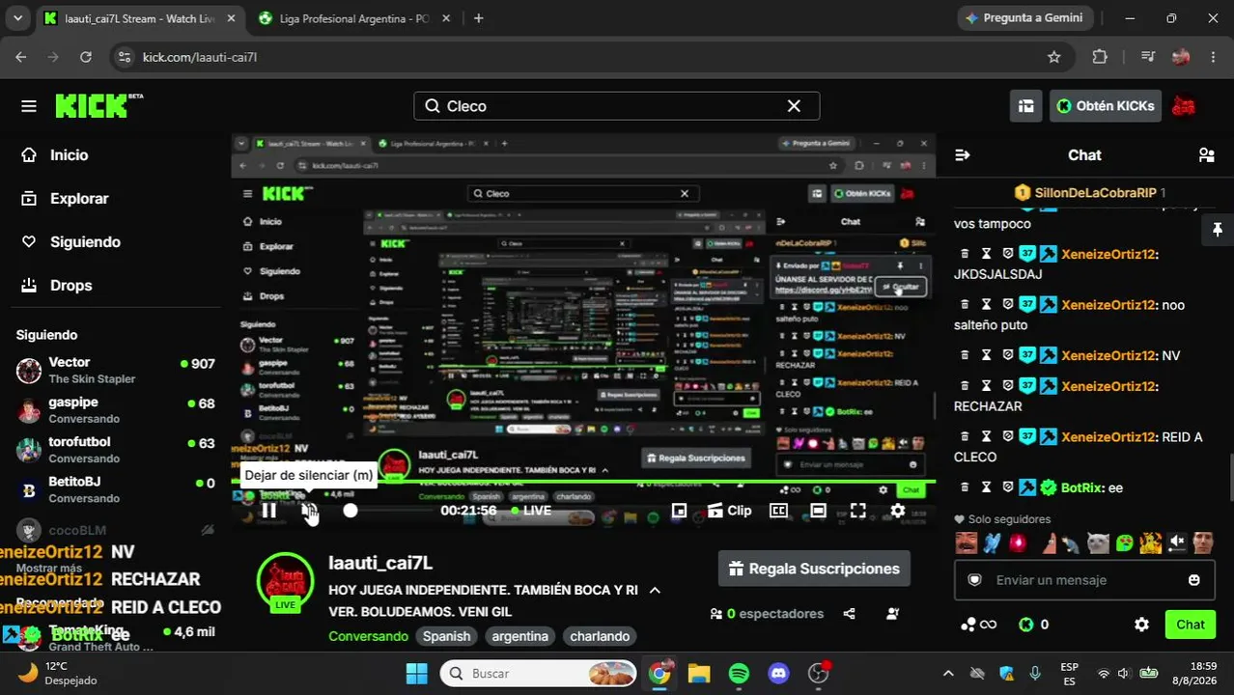Screen dimensions: 1234x695
Task: Collapse the chat panel with arrow icon
Action: pos(962,154)
